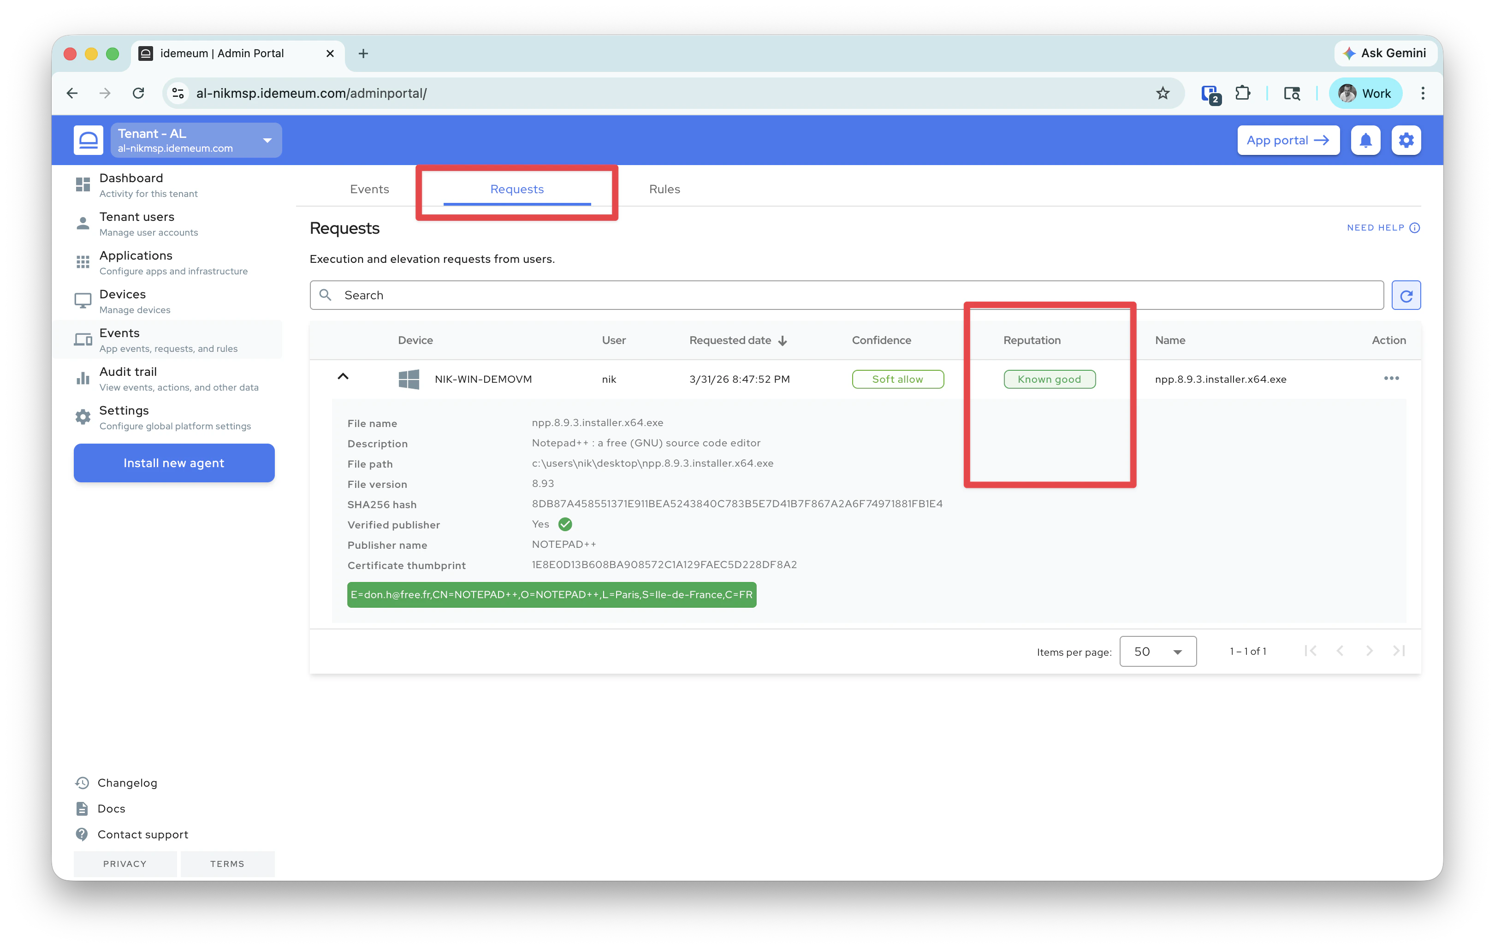Screen dimensions: 1495x949
Task: Switch to the Rules tab
Action: tap(664, 190)
